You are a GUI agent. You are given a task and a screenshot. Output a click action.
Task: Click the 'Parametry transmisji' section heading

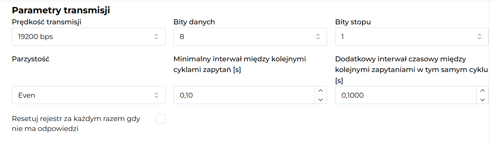(x=61, y=10)
